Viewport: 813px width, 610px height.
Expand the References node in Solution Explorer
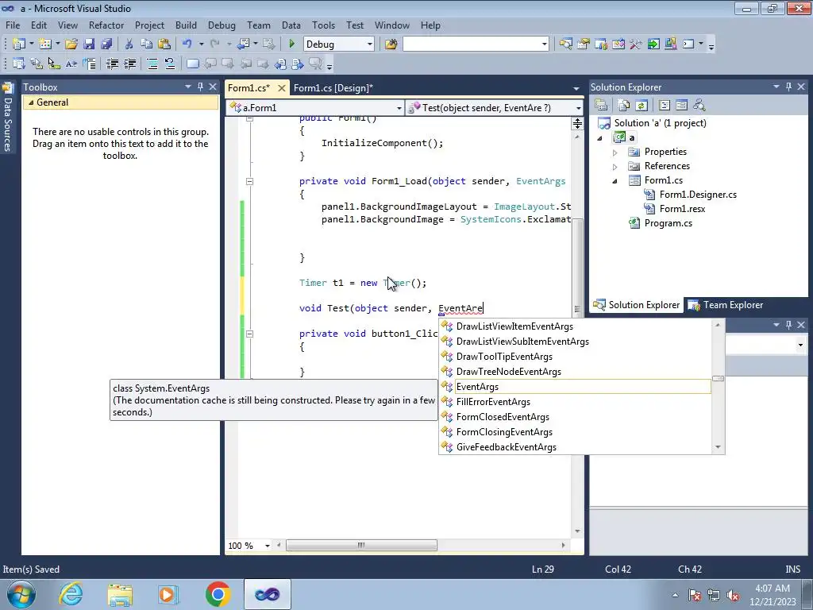(x=615, y=167)
